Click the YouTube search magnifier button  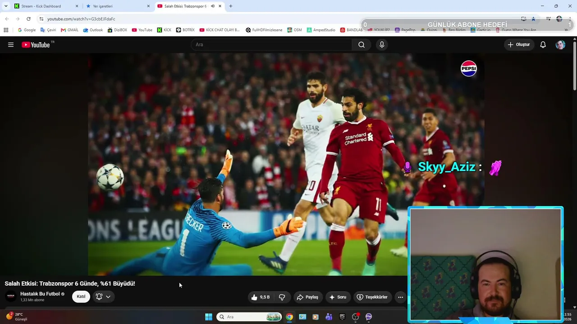[362, 45]
